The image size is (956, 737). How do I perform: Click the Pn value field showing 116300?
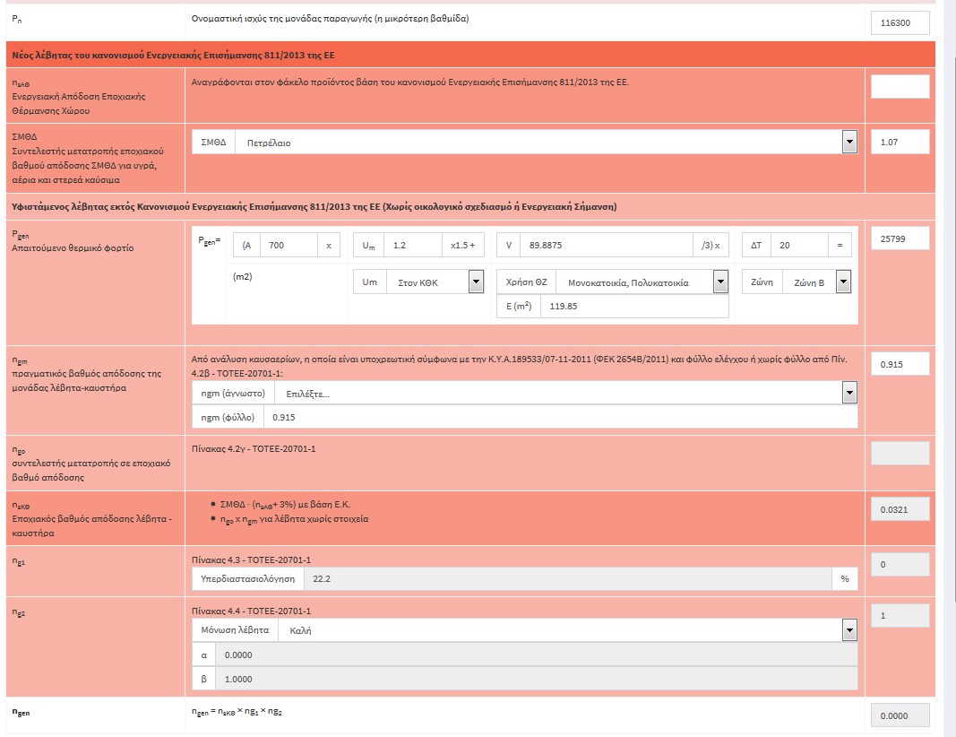point(900,23)
